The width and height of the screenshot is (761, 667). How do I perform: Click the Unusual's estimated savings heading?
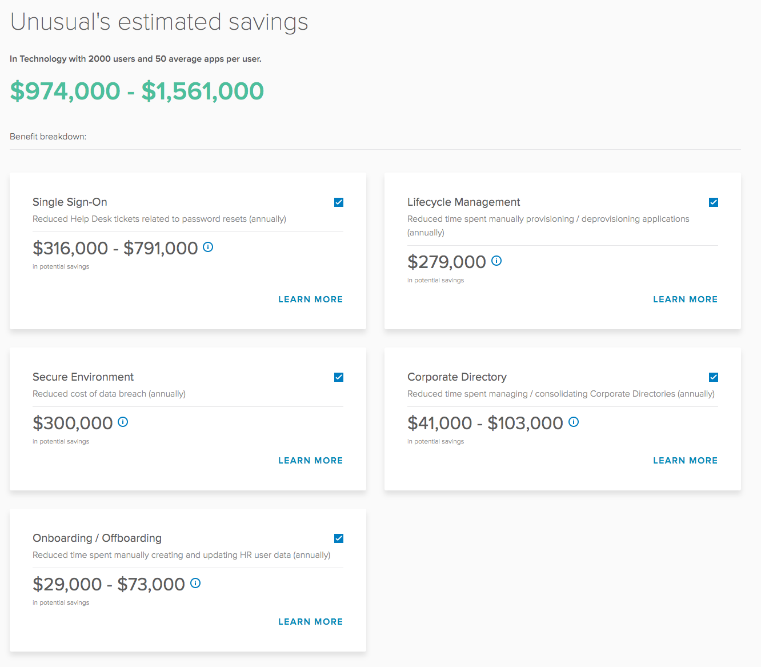tap(159, 22)
